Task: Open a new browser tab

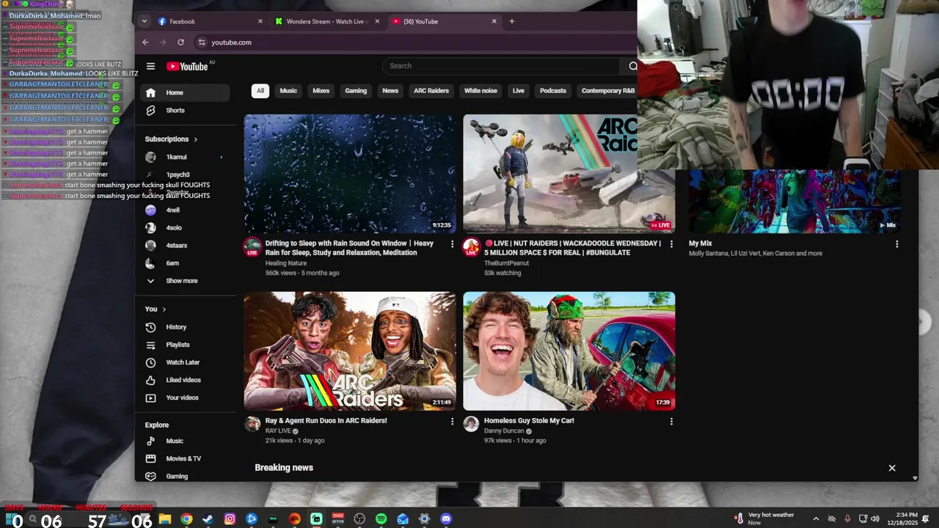Action: click(512, 21)
